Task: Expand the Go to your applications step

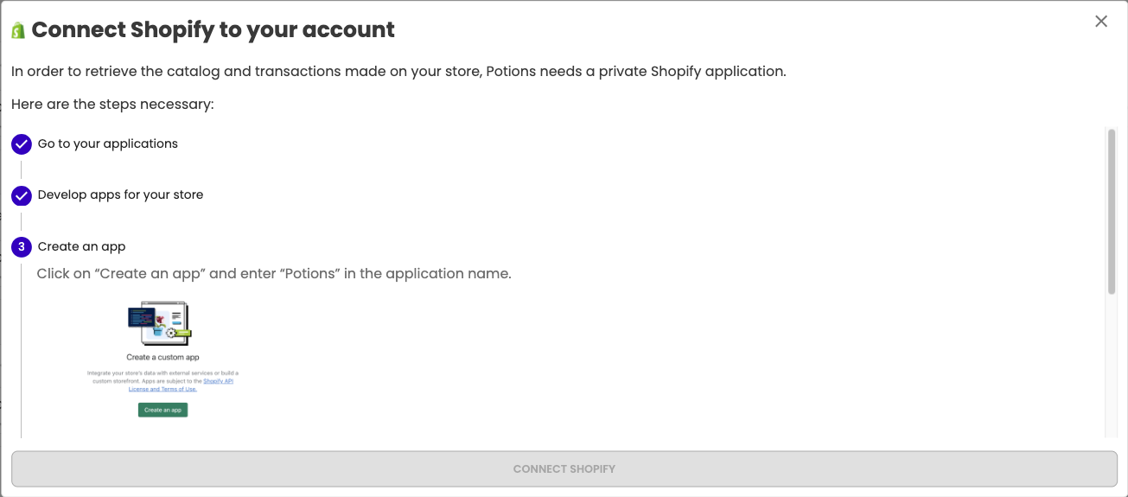Action: (108, 143)
